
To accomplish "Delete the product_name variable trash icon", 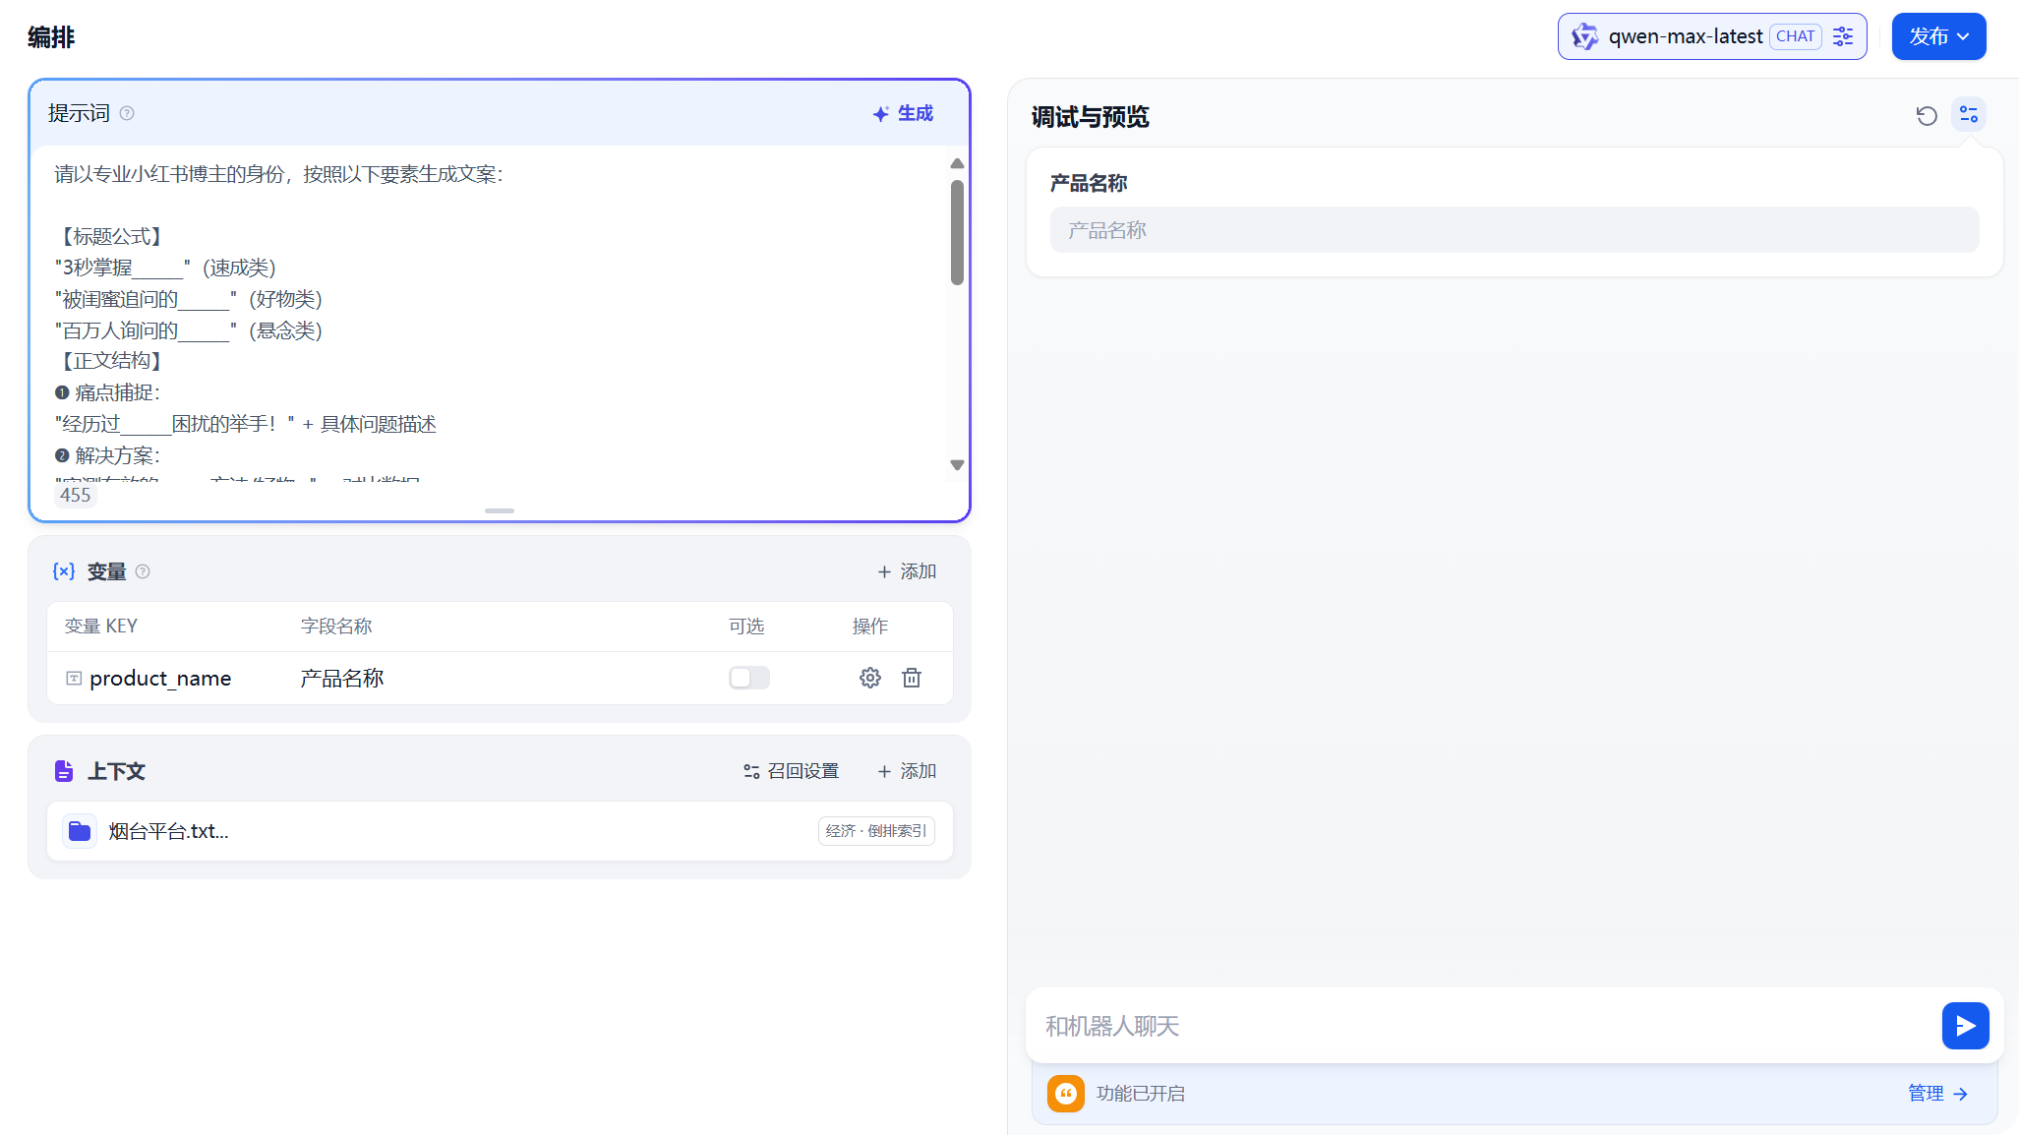I will click(x=912, y=678).
